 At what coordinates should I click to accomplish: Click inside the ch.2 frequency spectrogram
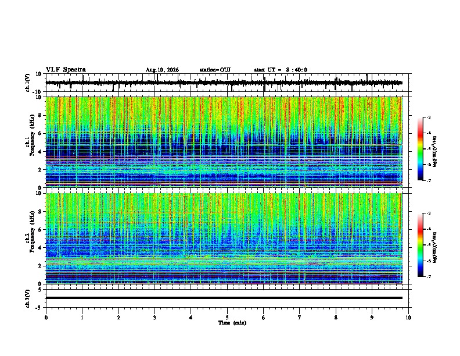point(224,238)
